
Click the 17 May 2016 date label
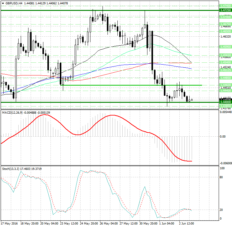pos(9,224)
